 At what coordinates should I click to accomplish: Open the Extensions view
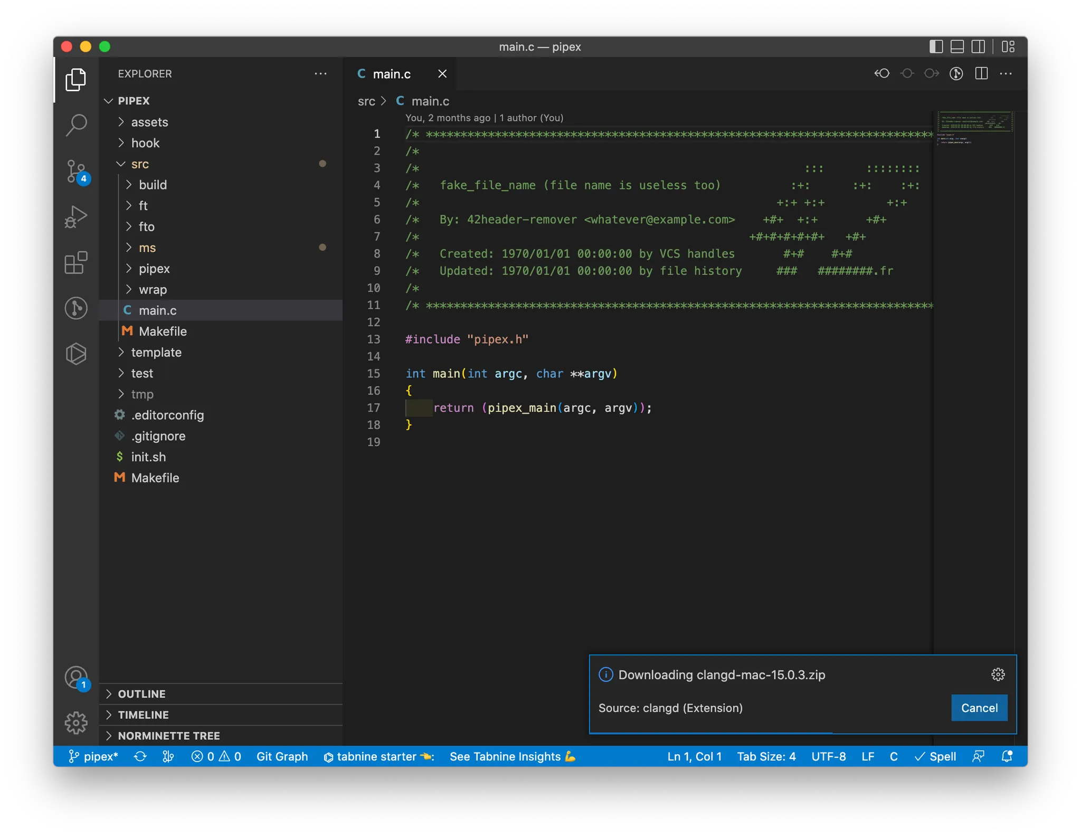point(76,262)
